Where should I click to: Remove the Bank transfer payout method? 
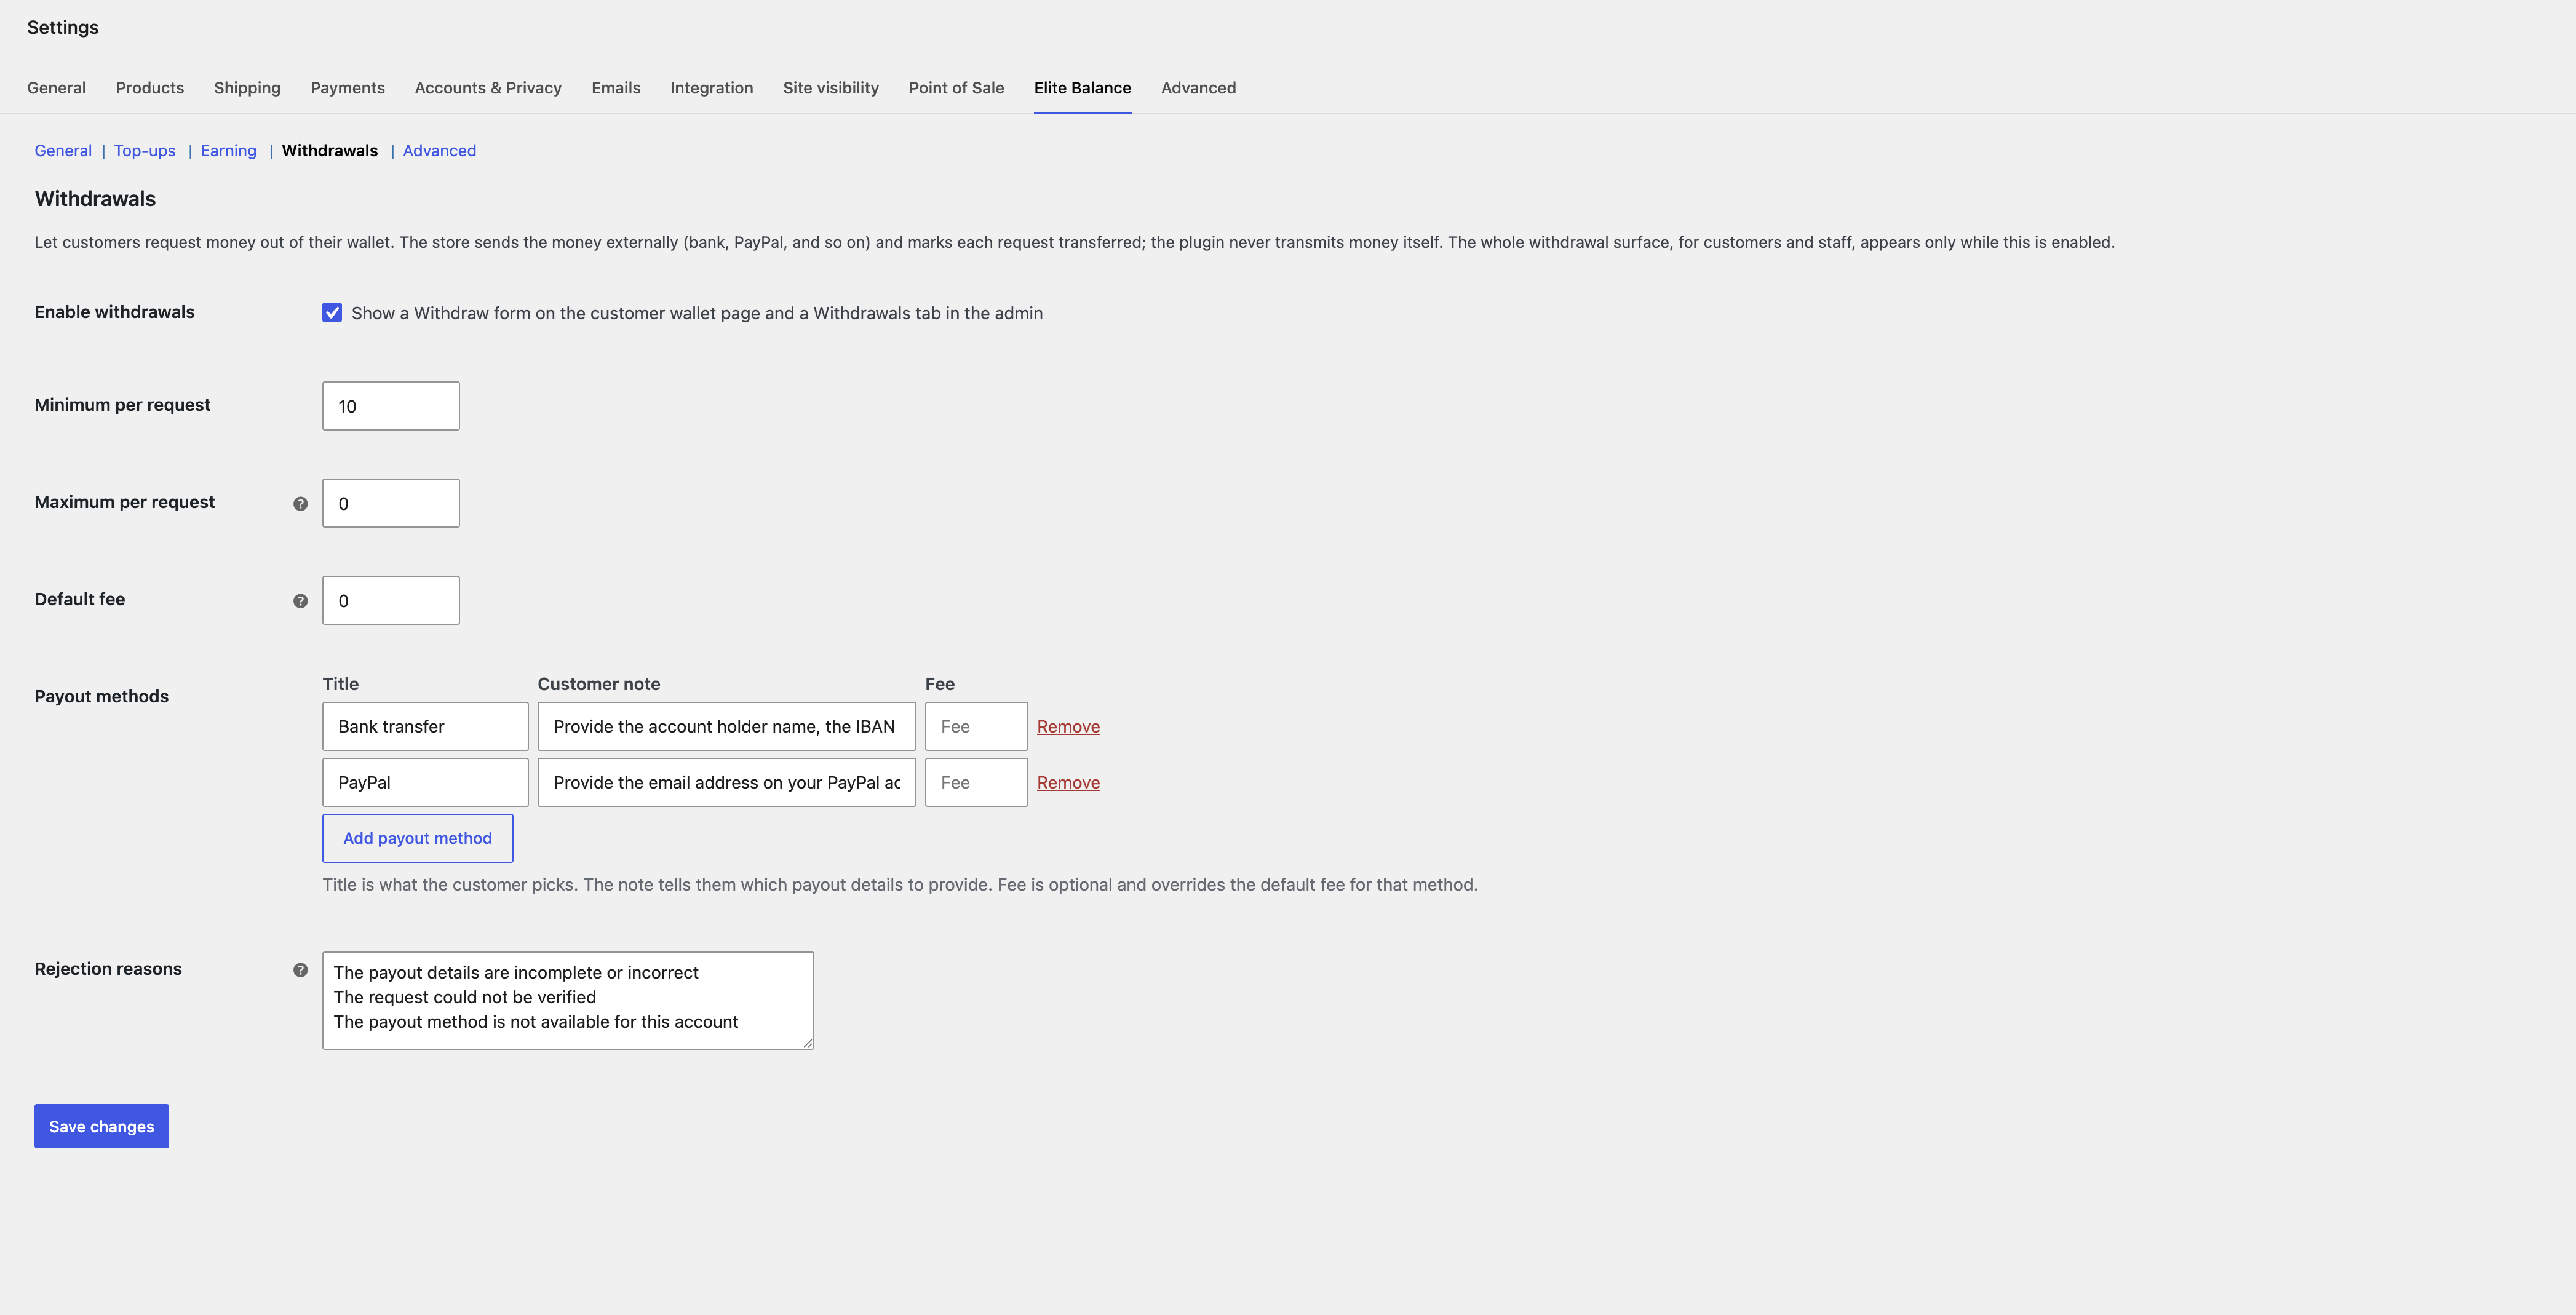pyautogui.click(x=1068, y=727)
